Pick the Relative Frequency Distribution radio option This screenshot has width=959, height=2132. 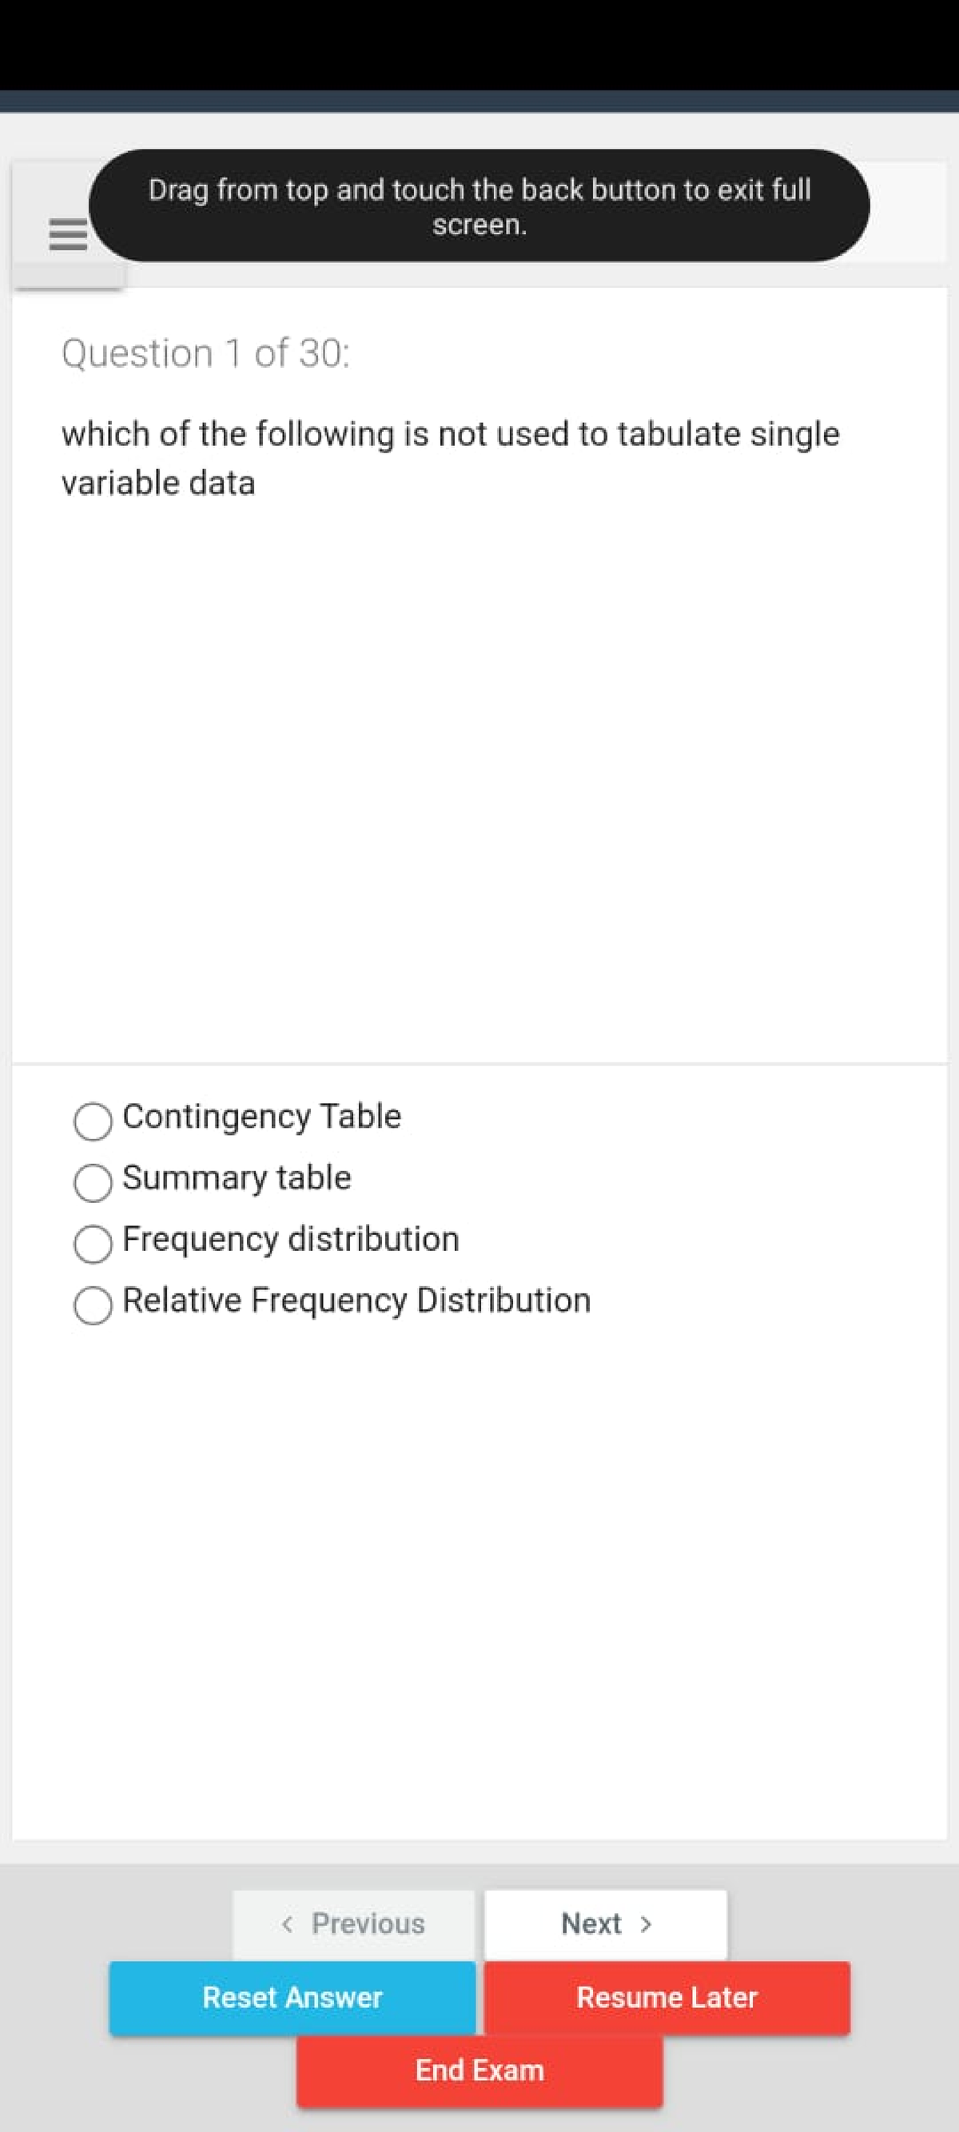pos(93,1305)
